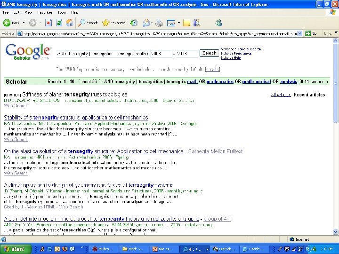The image size is (339, 254).
Task: Open the Messenger people toolbar icon
Action: pyautogui.click(x=218, y=23)
